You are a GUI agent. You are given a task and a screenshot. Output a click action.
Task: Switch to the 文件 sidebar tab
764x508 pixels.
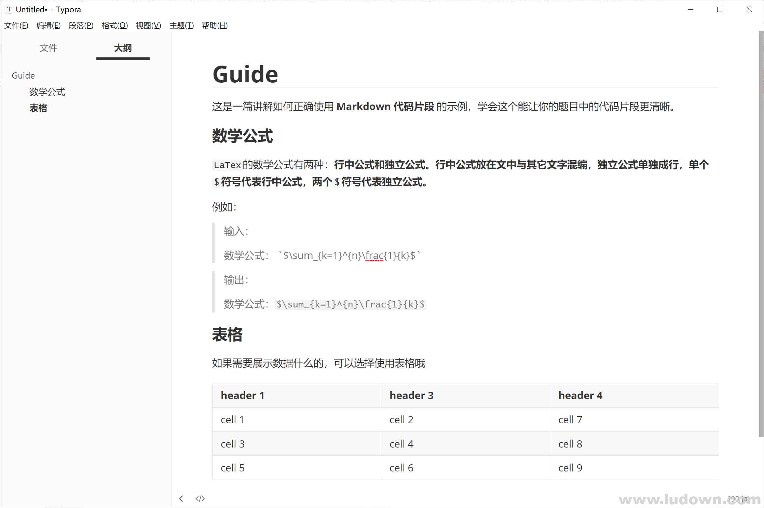click(x=49, y=48)
